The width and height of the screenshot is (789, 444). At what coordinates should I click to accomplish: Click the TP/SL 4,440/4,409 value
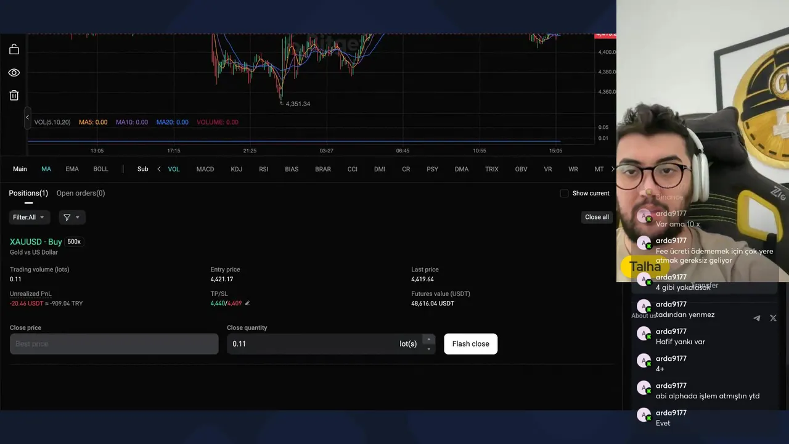pos(226,303)
